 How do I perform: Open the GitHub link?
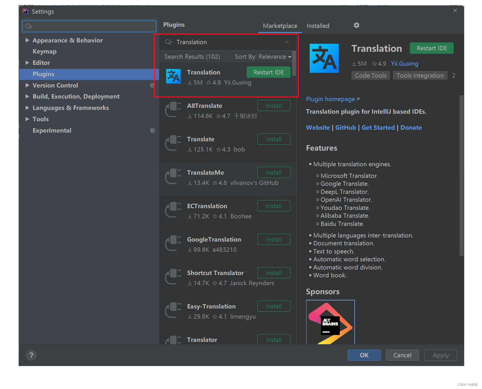[x=346, y=128]
